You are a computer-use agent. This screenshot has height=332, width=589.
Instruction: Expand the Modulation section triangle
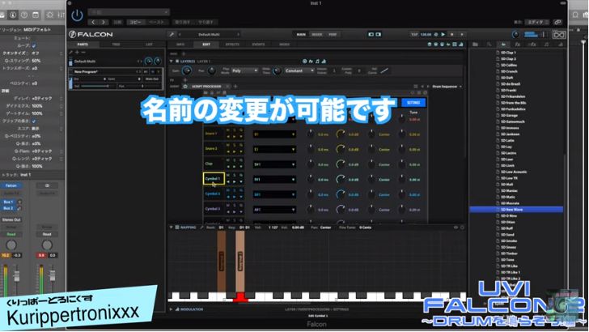pos(172,309)
